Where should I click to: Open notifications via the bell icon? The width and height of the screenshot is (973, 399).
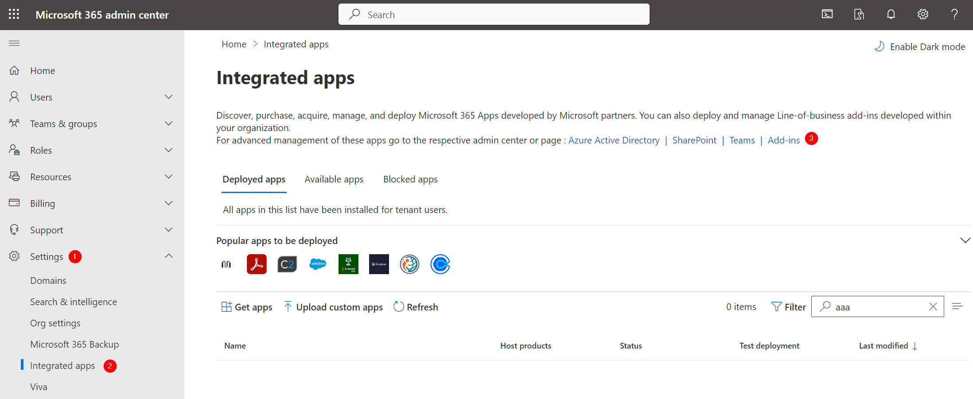891,14
